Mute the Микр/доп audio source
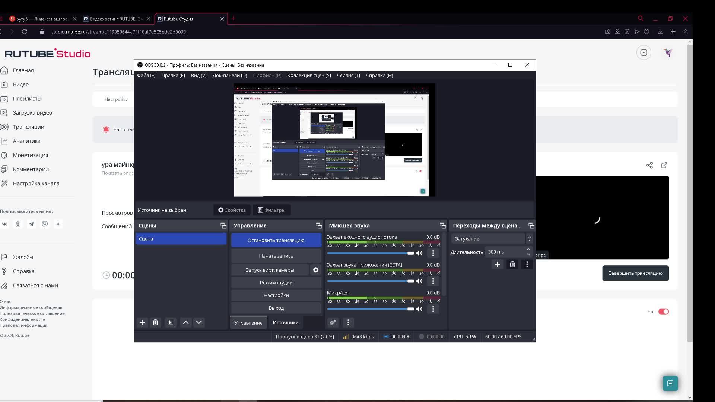 click(419, 309)
